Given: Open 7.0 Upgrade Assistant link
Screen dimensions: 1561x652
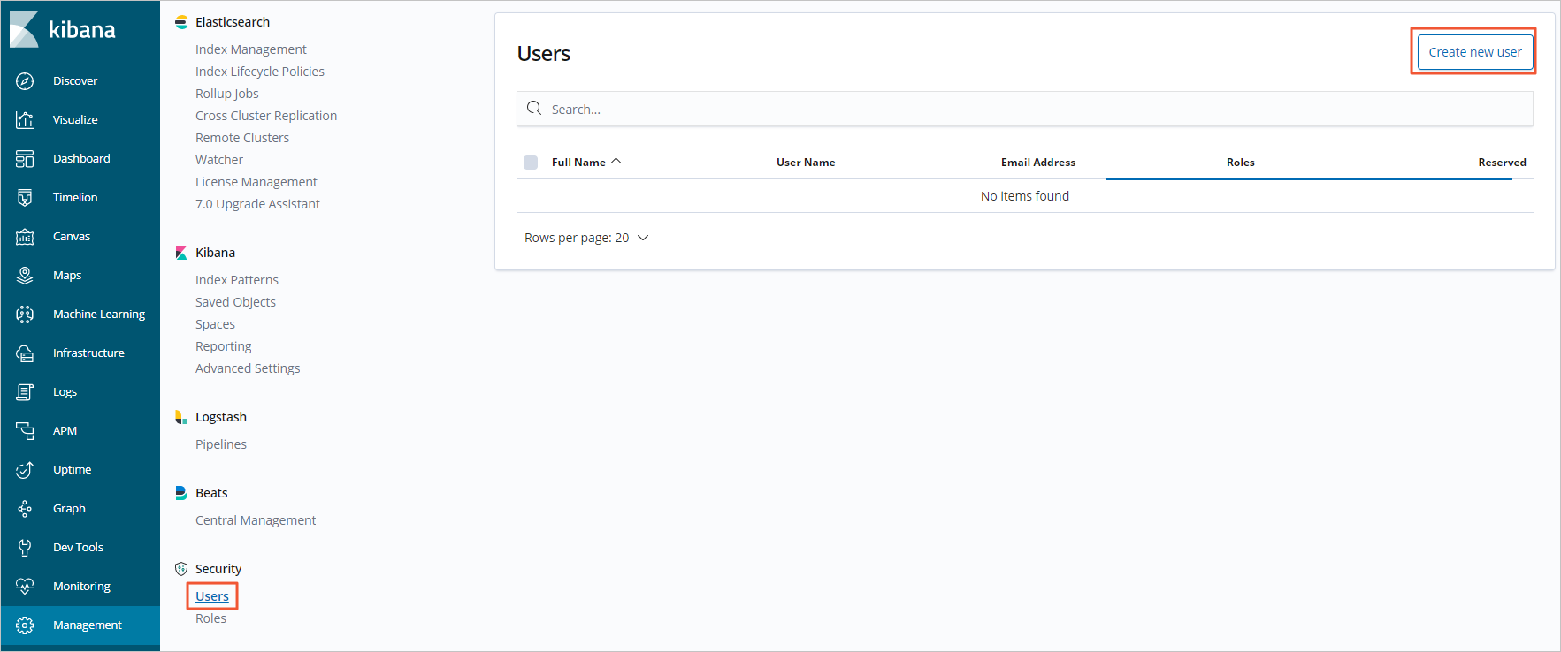Looking at the screenshot, I should 257,204.
